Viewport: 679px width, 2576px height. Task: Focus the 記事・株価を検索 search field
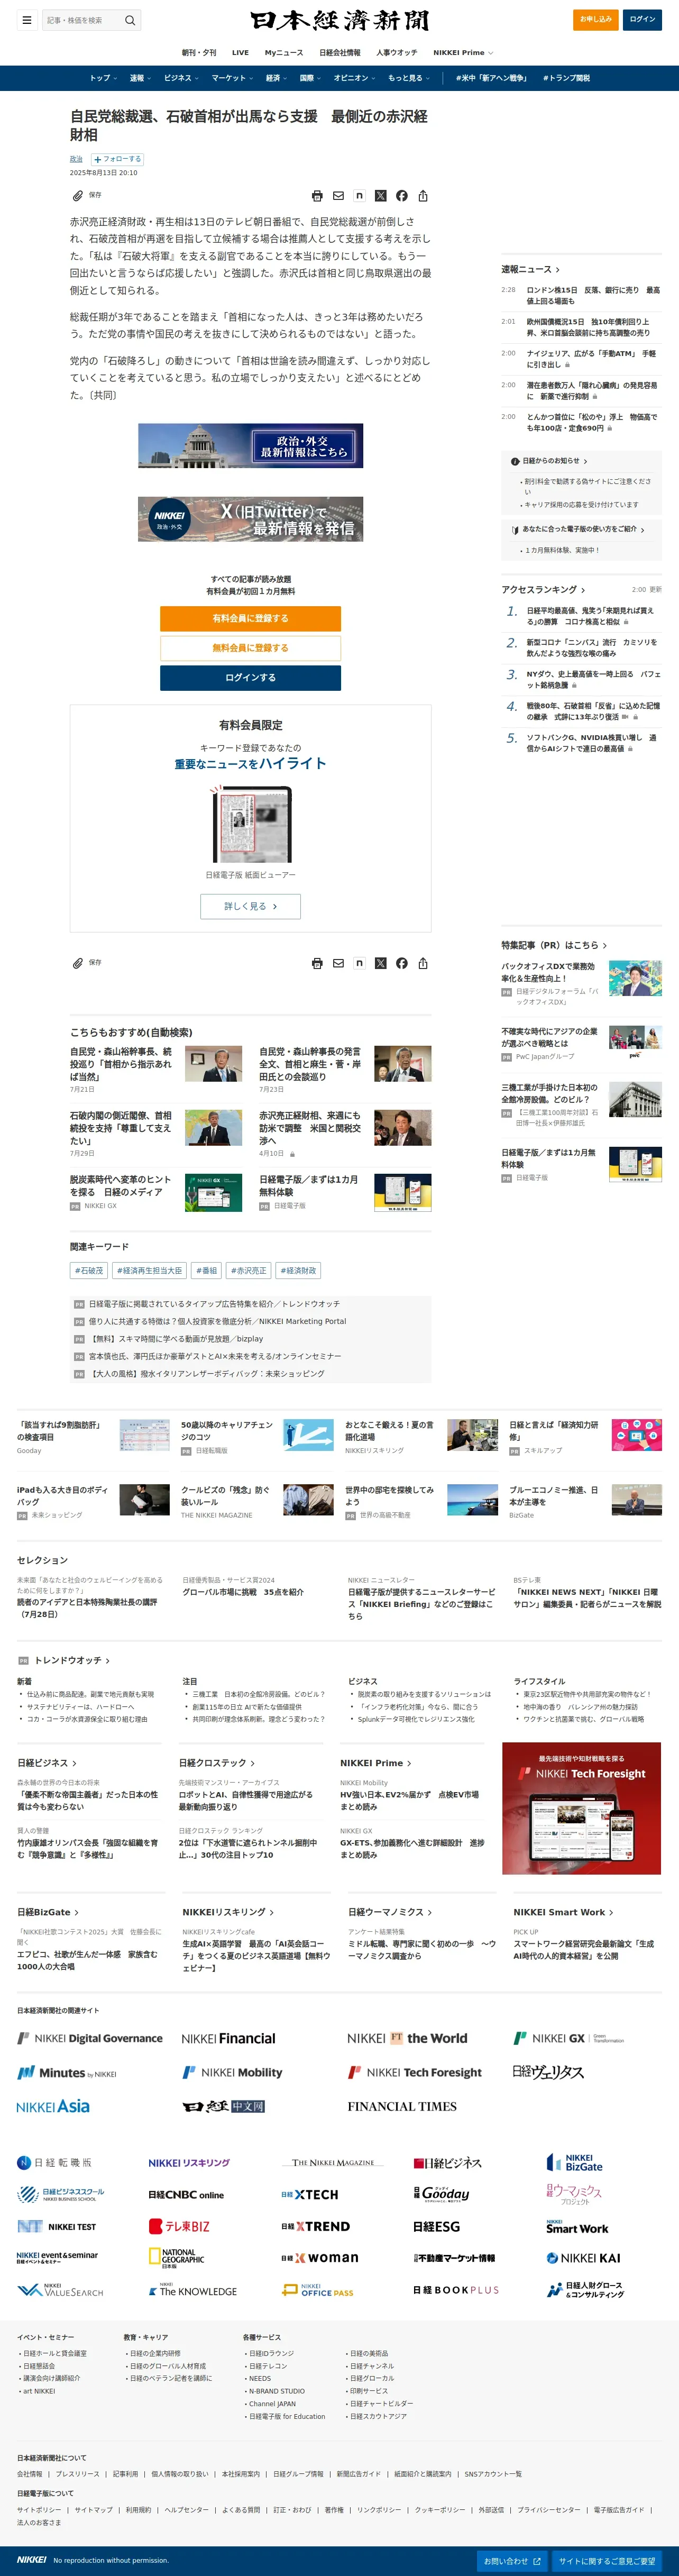pos(82,20)
